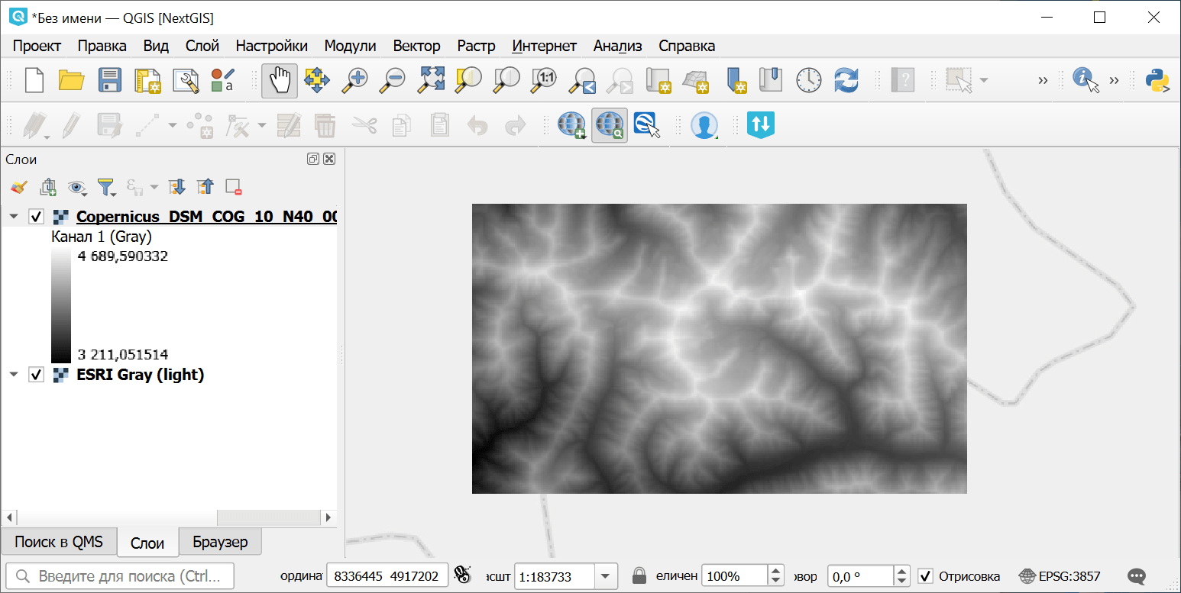
Task: Click the Zoom In magnifier tool
Action: [354, 80]
